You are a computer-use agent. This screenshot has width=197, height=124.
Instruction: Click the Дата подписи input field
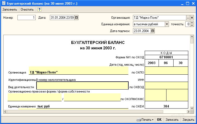click(142, 31)
